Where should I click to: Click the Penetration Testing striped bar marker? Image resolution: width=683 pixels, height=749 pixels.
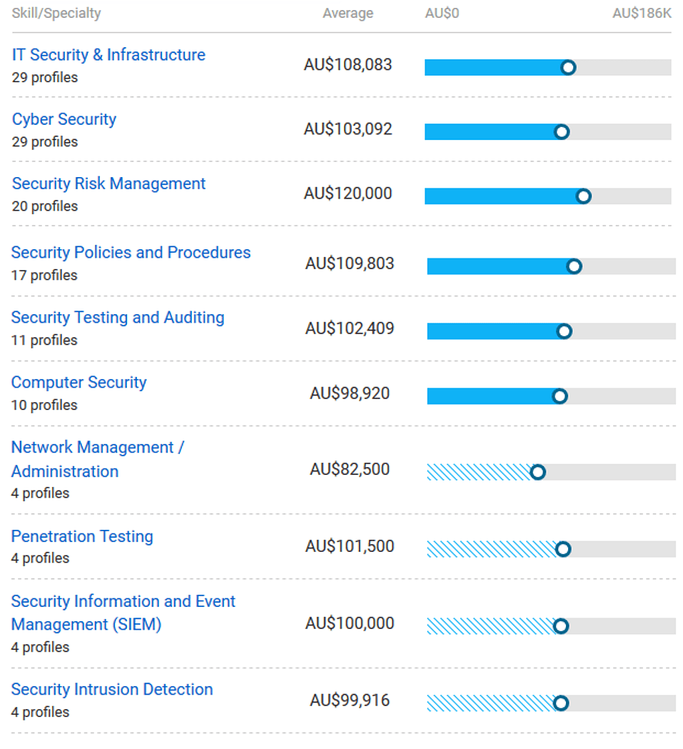[x=563, y=549]
